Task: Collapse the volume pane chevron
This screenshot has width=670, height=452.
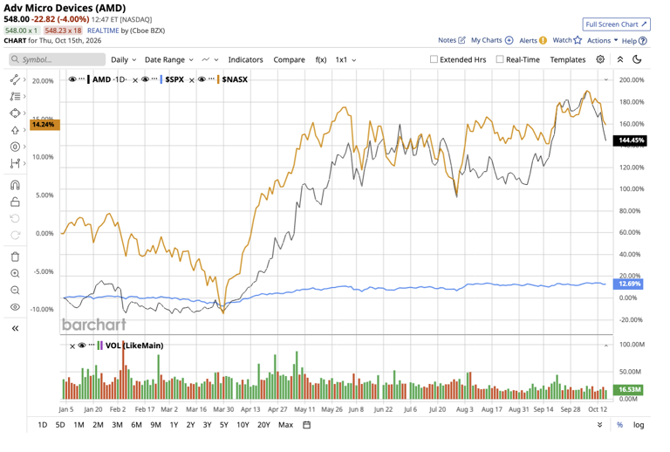Action: 606,346
